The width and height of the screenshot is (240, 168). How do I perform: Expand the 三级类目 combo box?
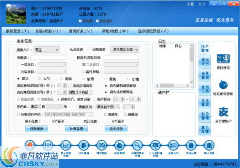[x=52, y=71]
